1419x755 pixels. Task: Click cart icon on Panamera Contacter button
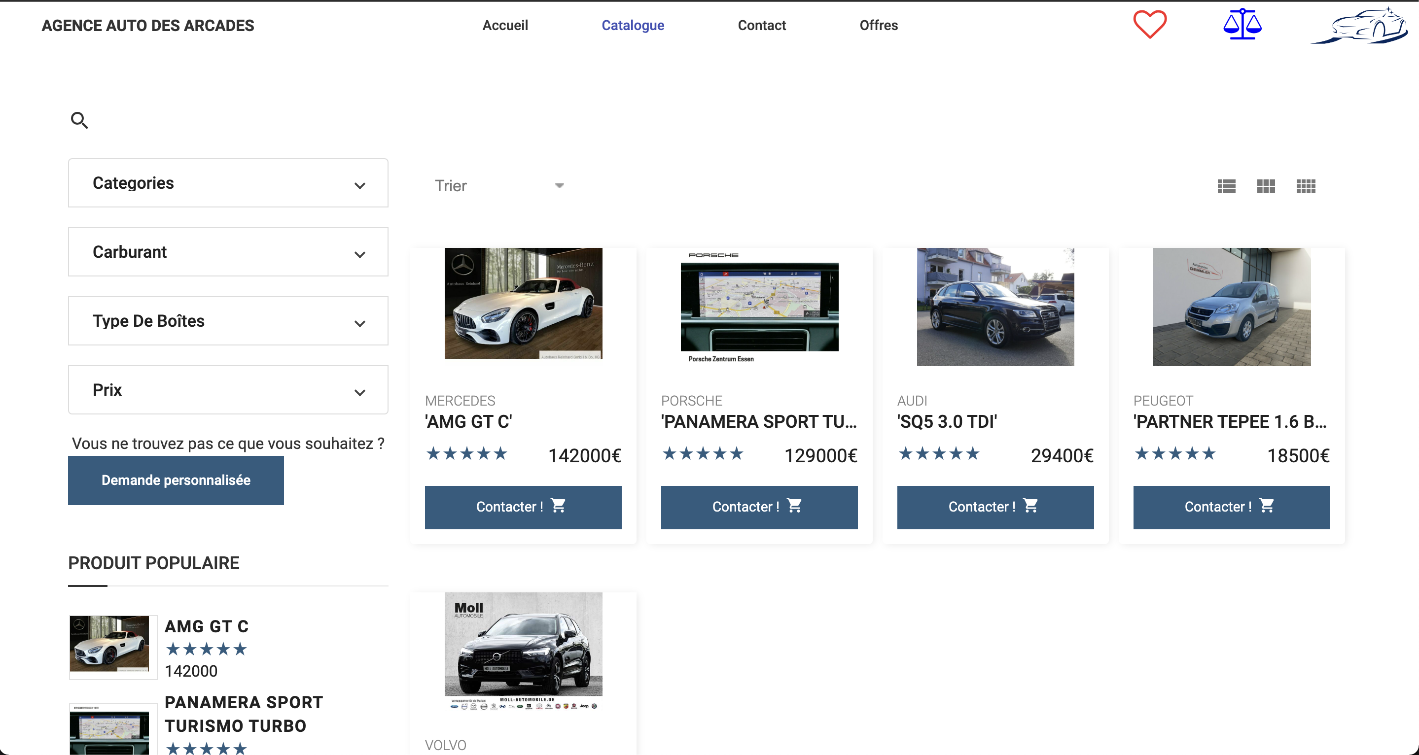[x=794, y=506]
